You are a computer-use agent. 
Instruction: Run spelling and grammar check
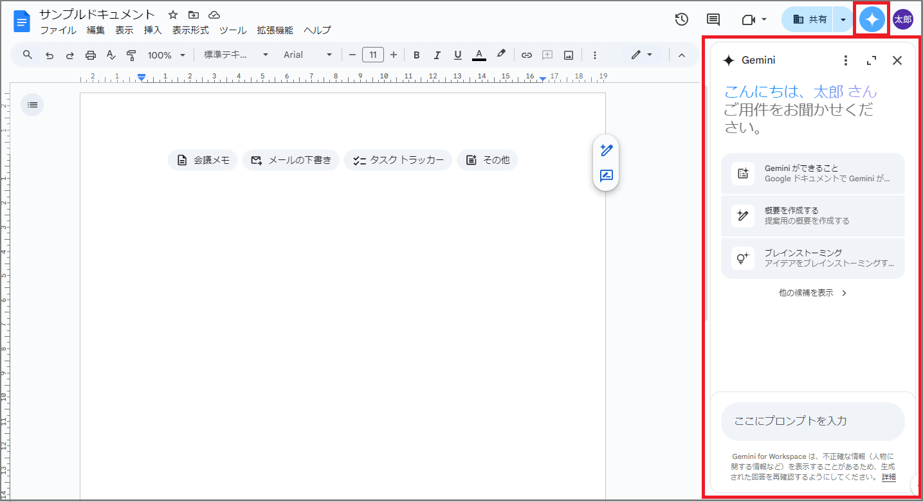(x=111, y=55)
